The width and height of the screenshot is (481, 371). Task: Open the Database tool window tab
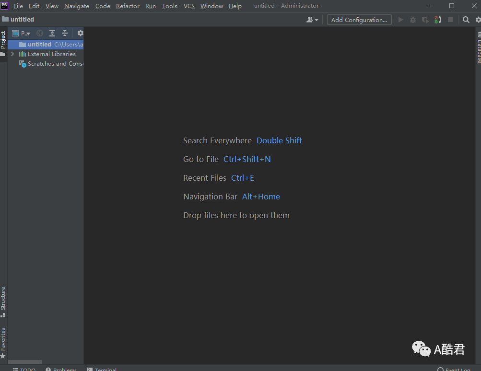(479, 46)
